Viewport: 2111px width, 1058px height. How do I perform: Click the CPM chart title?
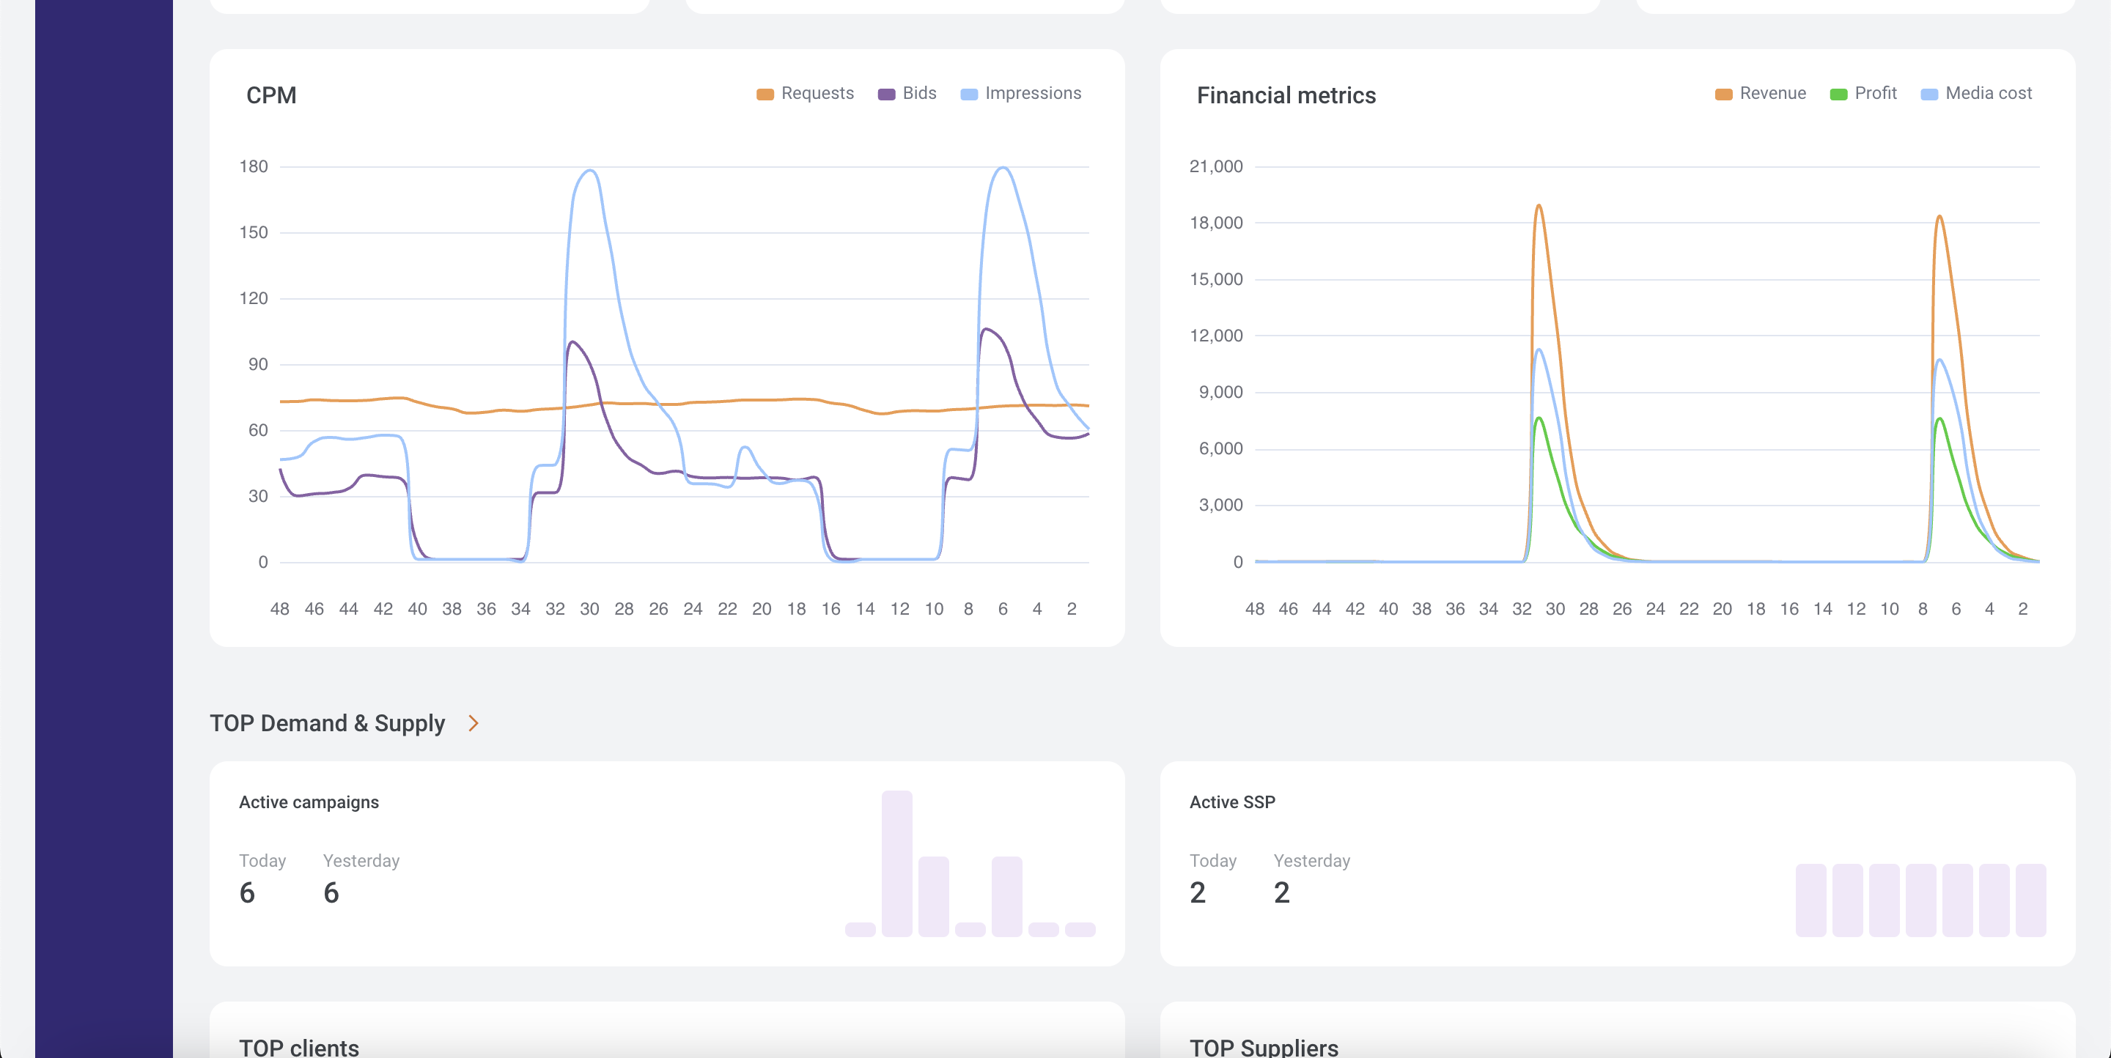pyautogui.click(x=271, y=96)
